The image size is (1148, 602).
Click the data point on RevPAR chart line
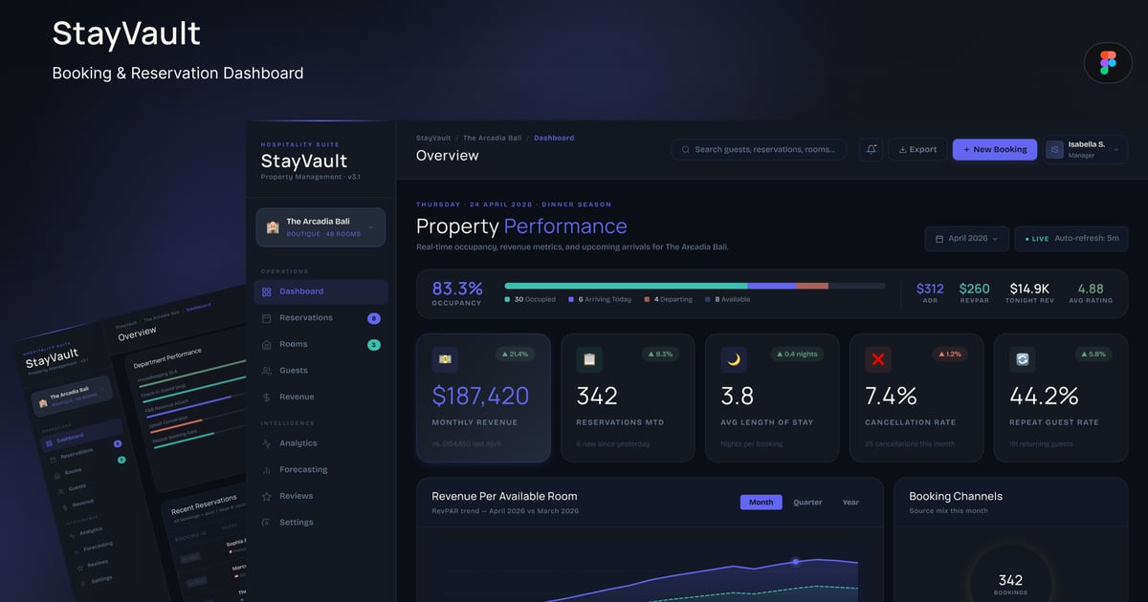click(x=795, y=562)
